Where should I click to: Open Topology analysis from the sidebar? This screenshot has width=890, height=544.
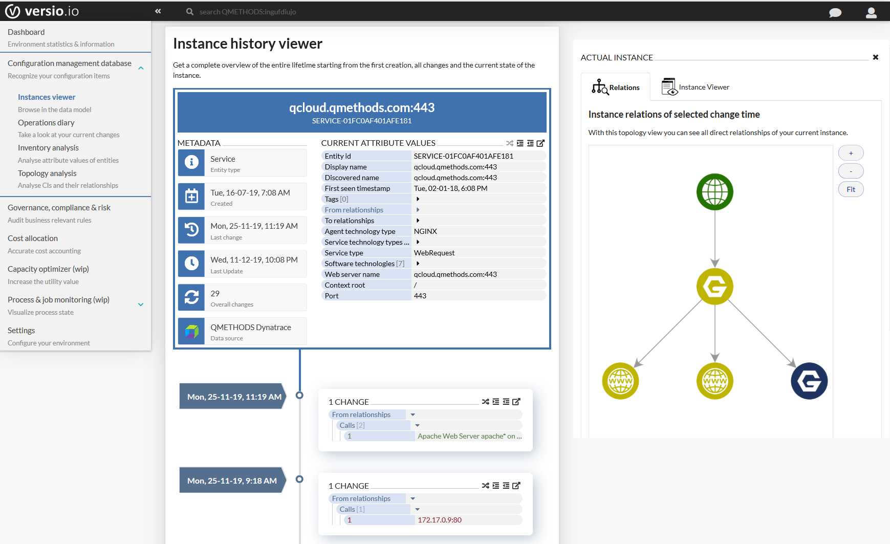point(47,173)
